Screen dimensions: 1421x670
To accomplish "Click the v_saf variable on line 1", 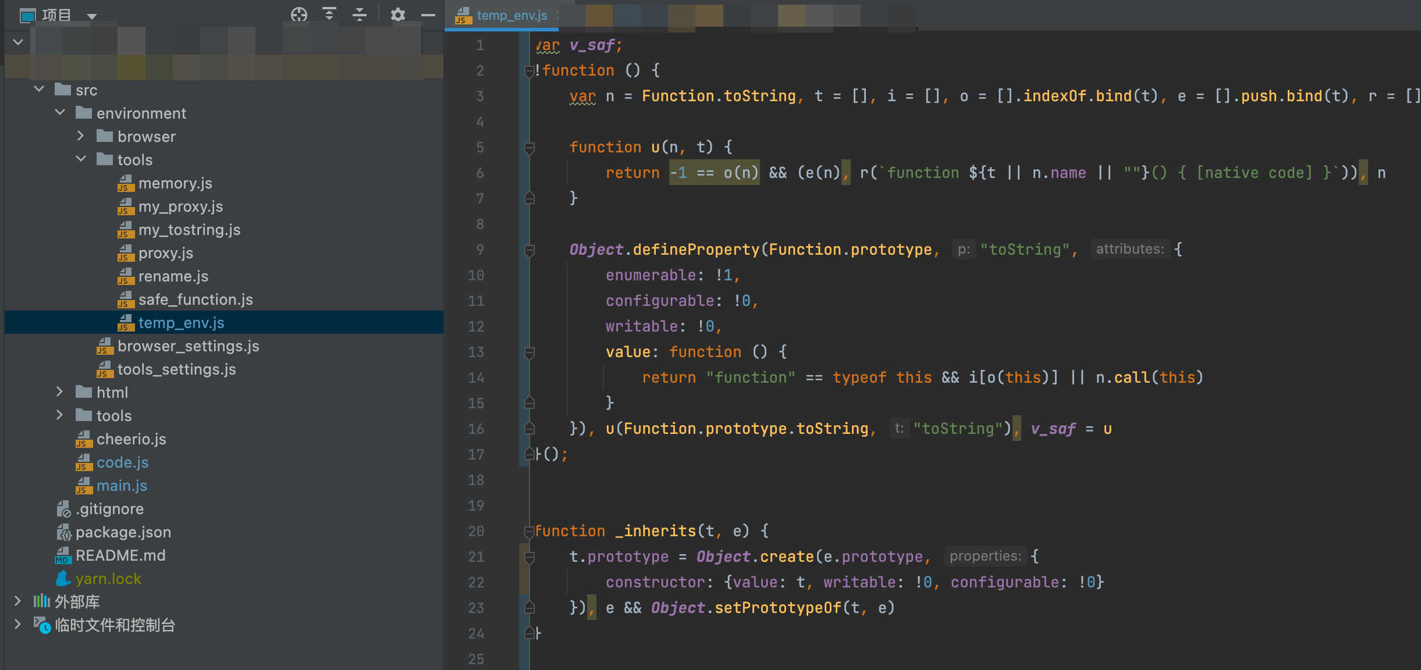I will tap(592, 45).
